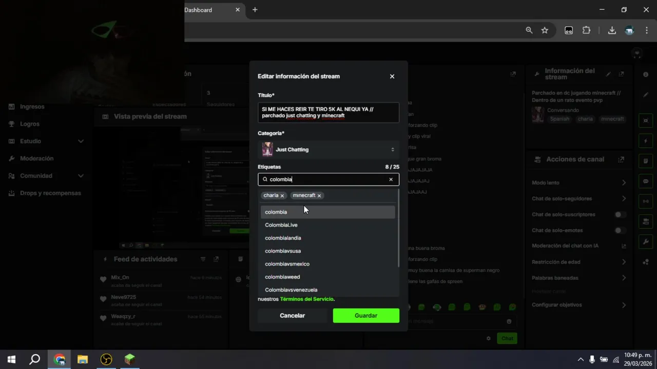Click the broadcast signal icon in right rail
This screenshot has width=657, height=369.
646,201
